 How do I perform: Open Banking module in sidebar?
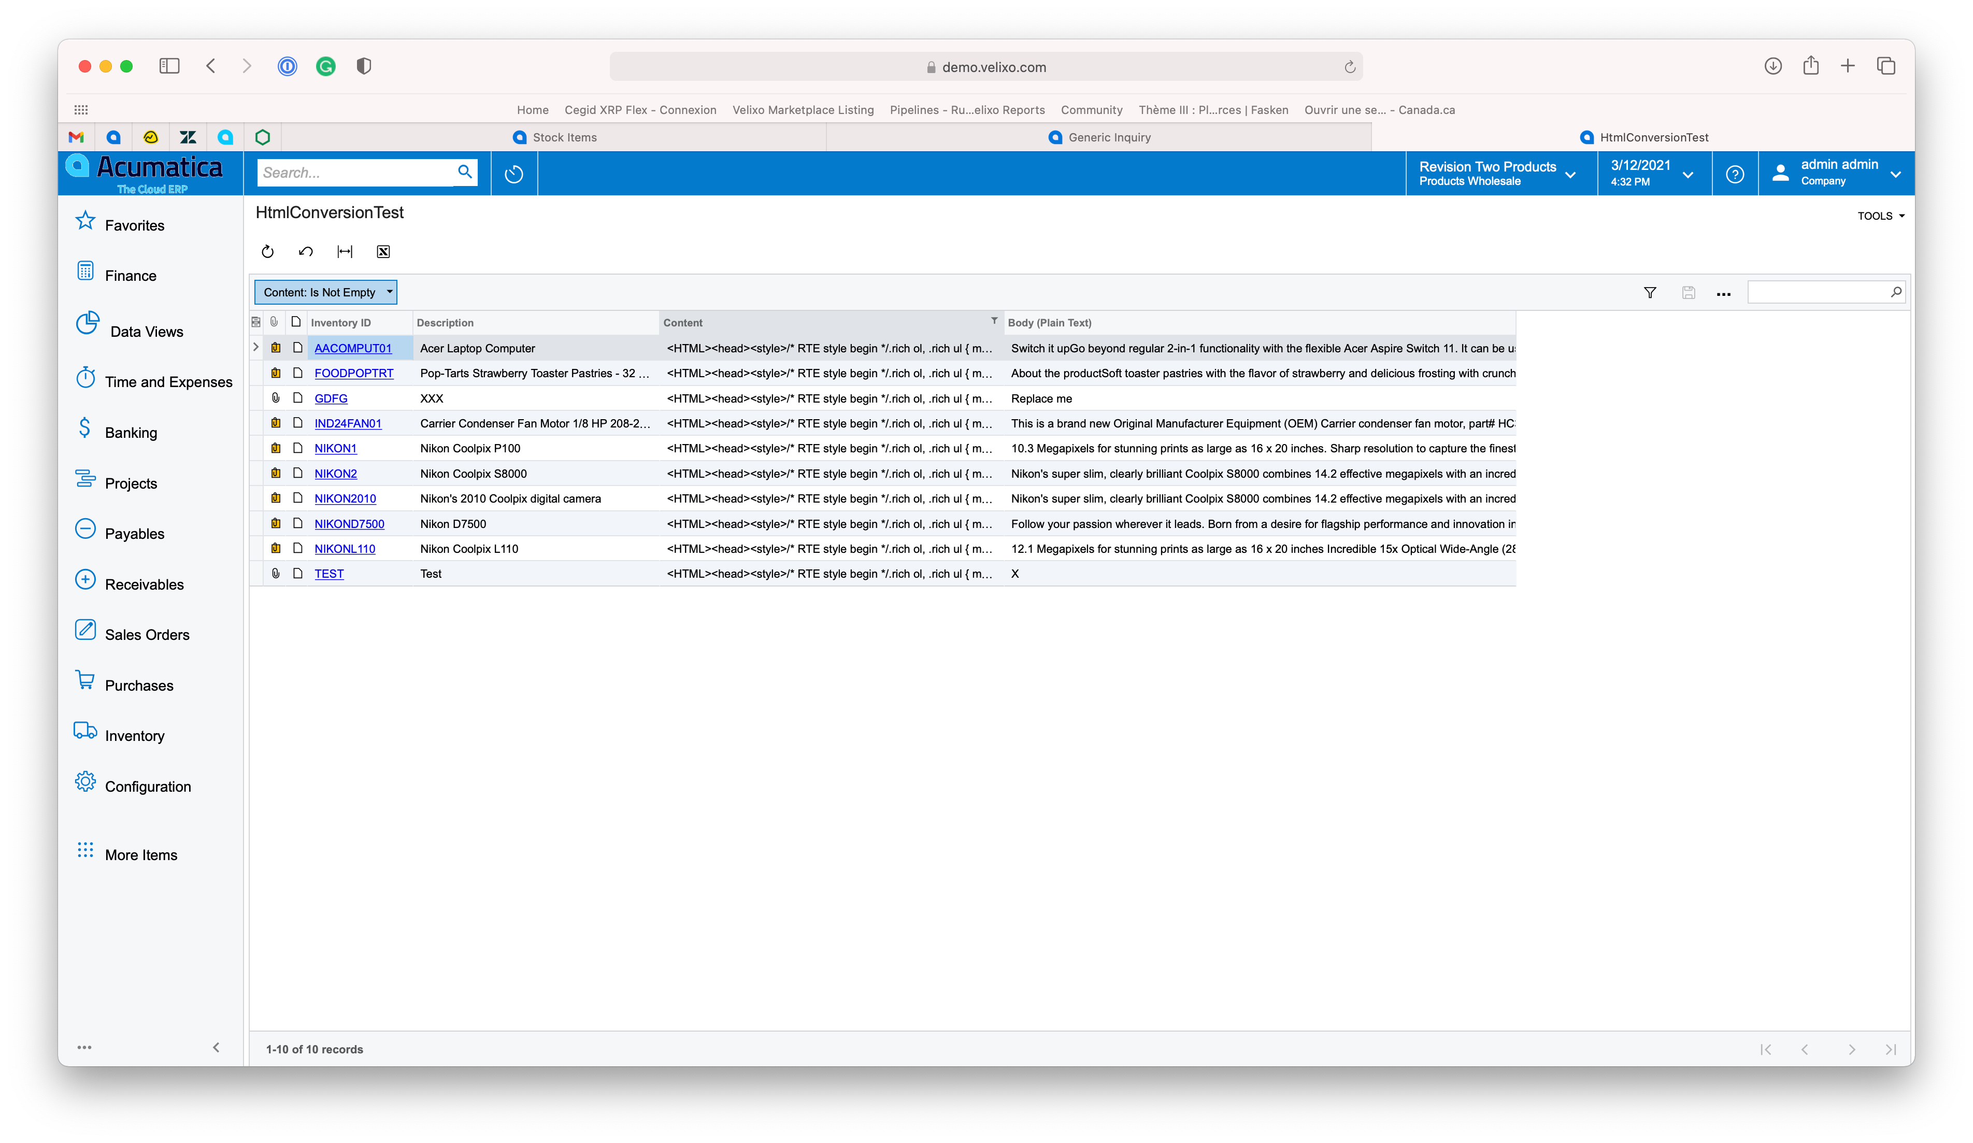point(131,432)
